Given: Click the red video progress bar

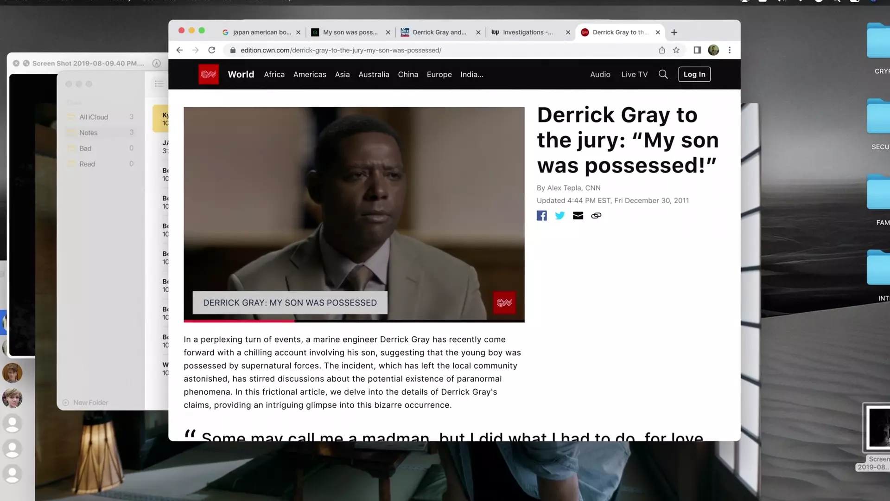Looking at the screenshot, I should click(x=239, y=321).
